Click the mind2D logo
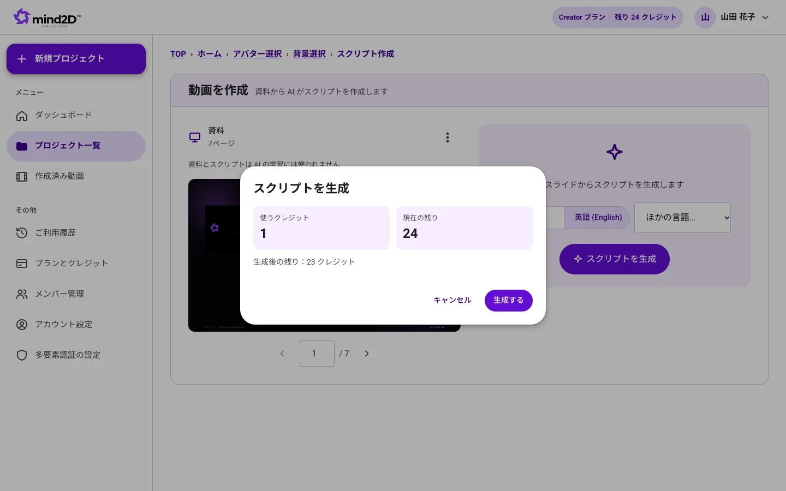Image resolution: width=786 pixels, height=491 pixels. [47, 17]
